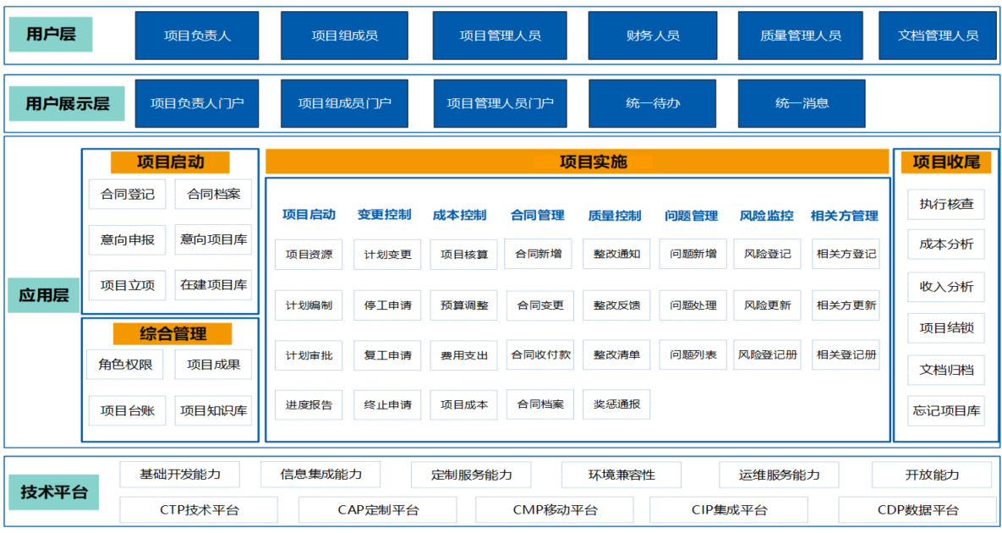Select the 奖惩通报 item

[616, 404]
